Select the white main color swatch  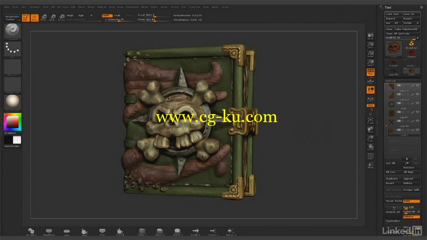click(x=17, y=140)
